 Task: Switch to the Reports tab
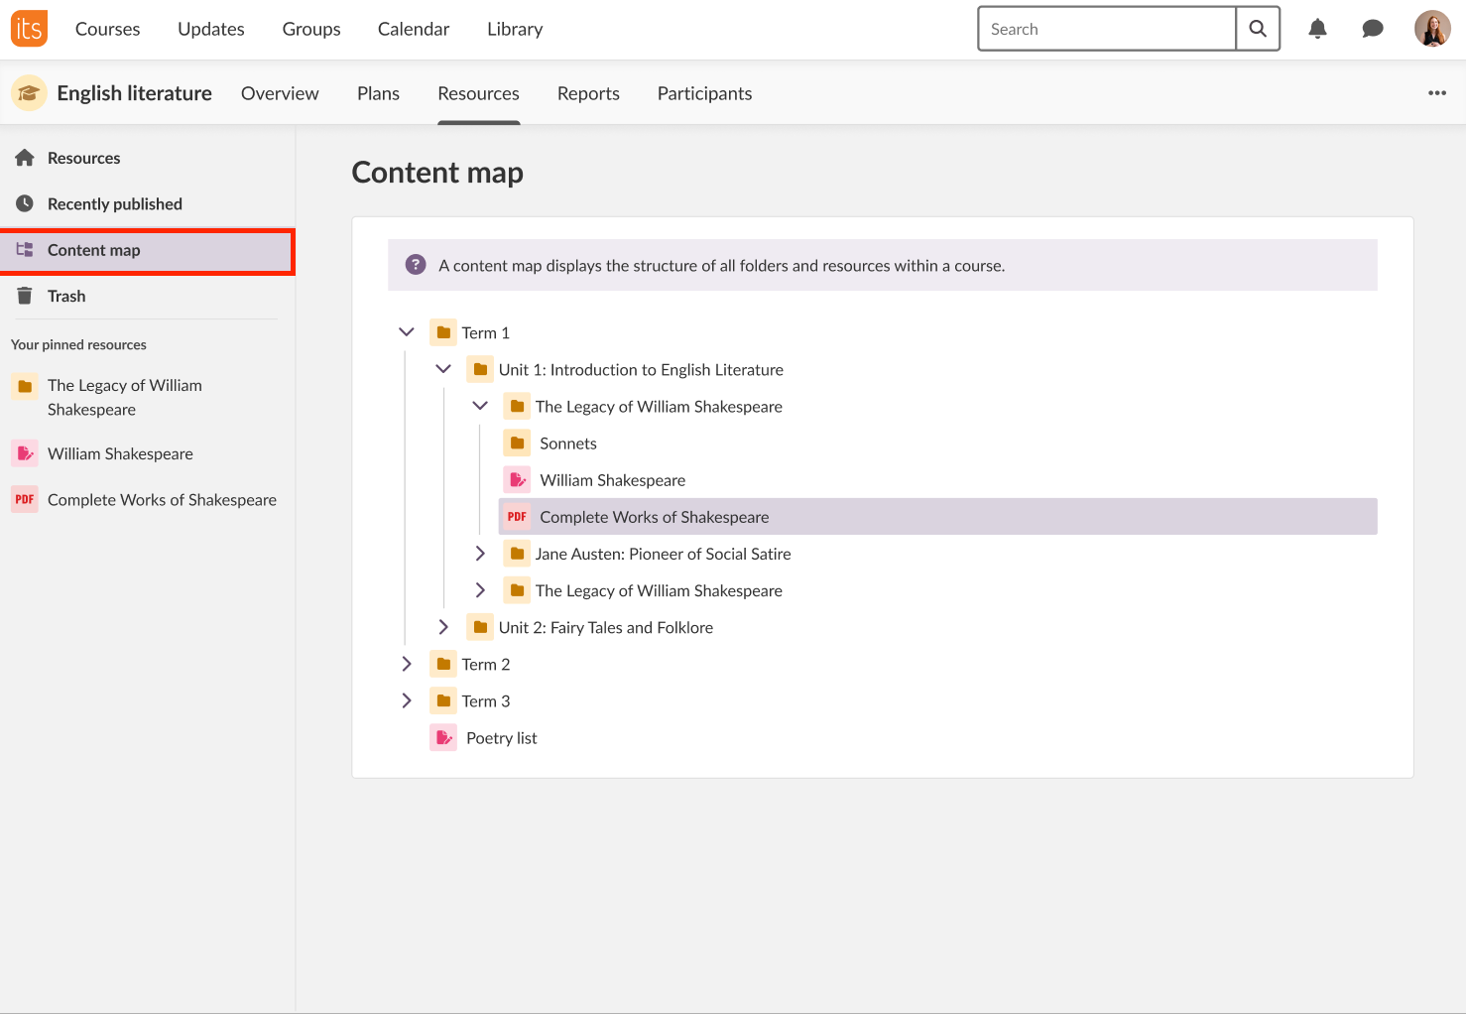pos(588,93)
